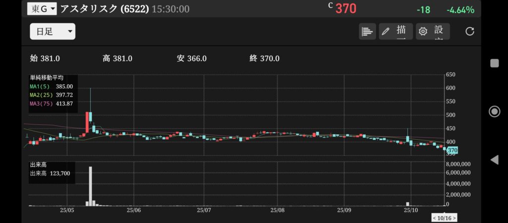This screenshot has width=508, height=223.
Task: Select the 単純移動平均 indicator label
Action: click(x=47, y=78)
